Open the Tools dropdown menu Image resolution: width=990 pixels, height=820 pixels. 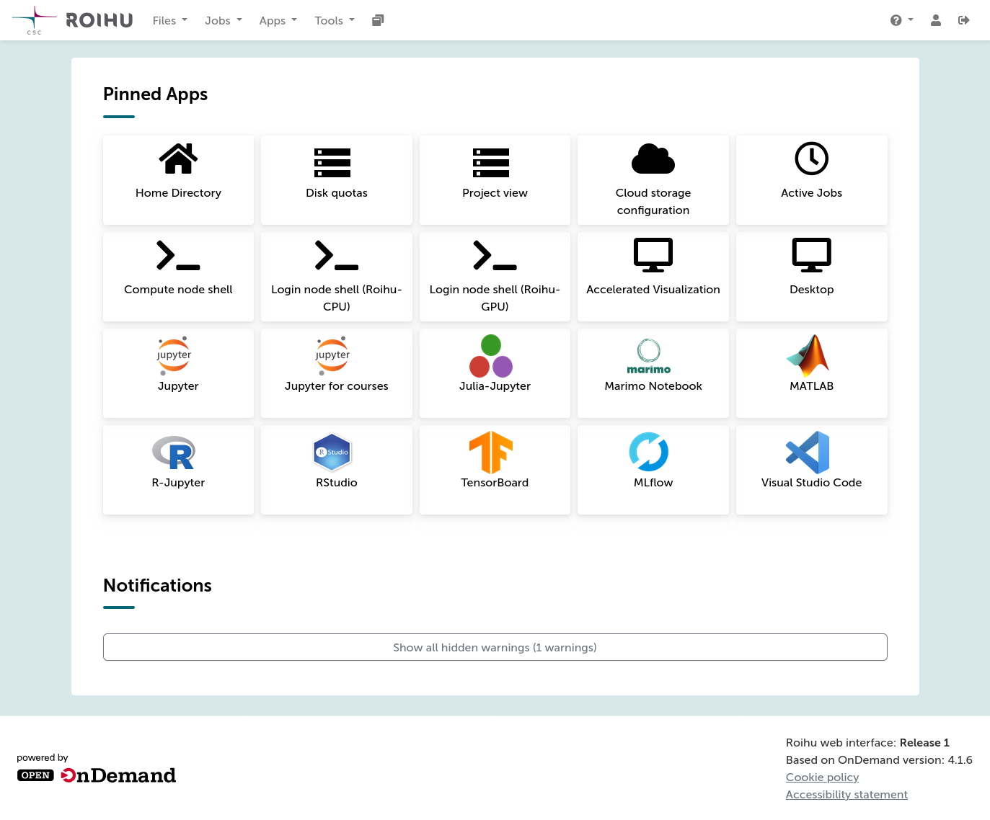(x=335, y=20)
